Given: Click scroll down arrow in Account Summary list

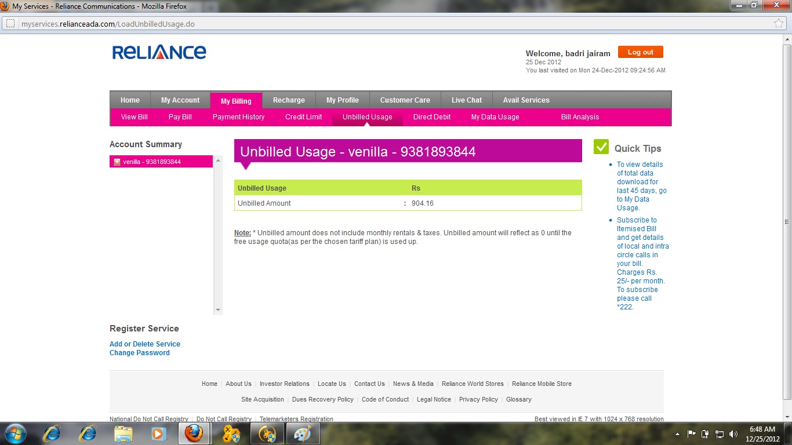Looking at the screenshot, I should tap(218, 310).
